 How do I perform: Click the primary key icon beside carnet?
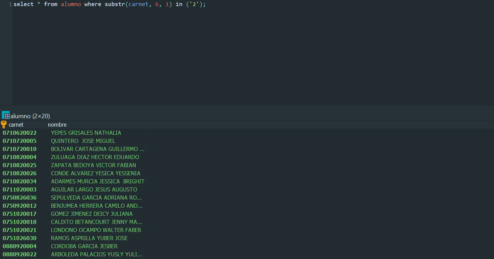tap(4, 125)
